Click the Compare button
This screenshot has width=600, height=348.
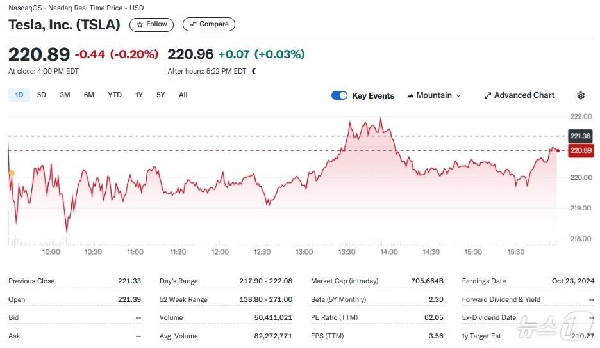pyautogui.click(x=209, y=24)
